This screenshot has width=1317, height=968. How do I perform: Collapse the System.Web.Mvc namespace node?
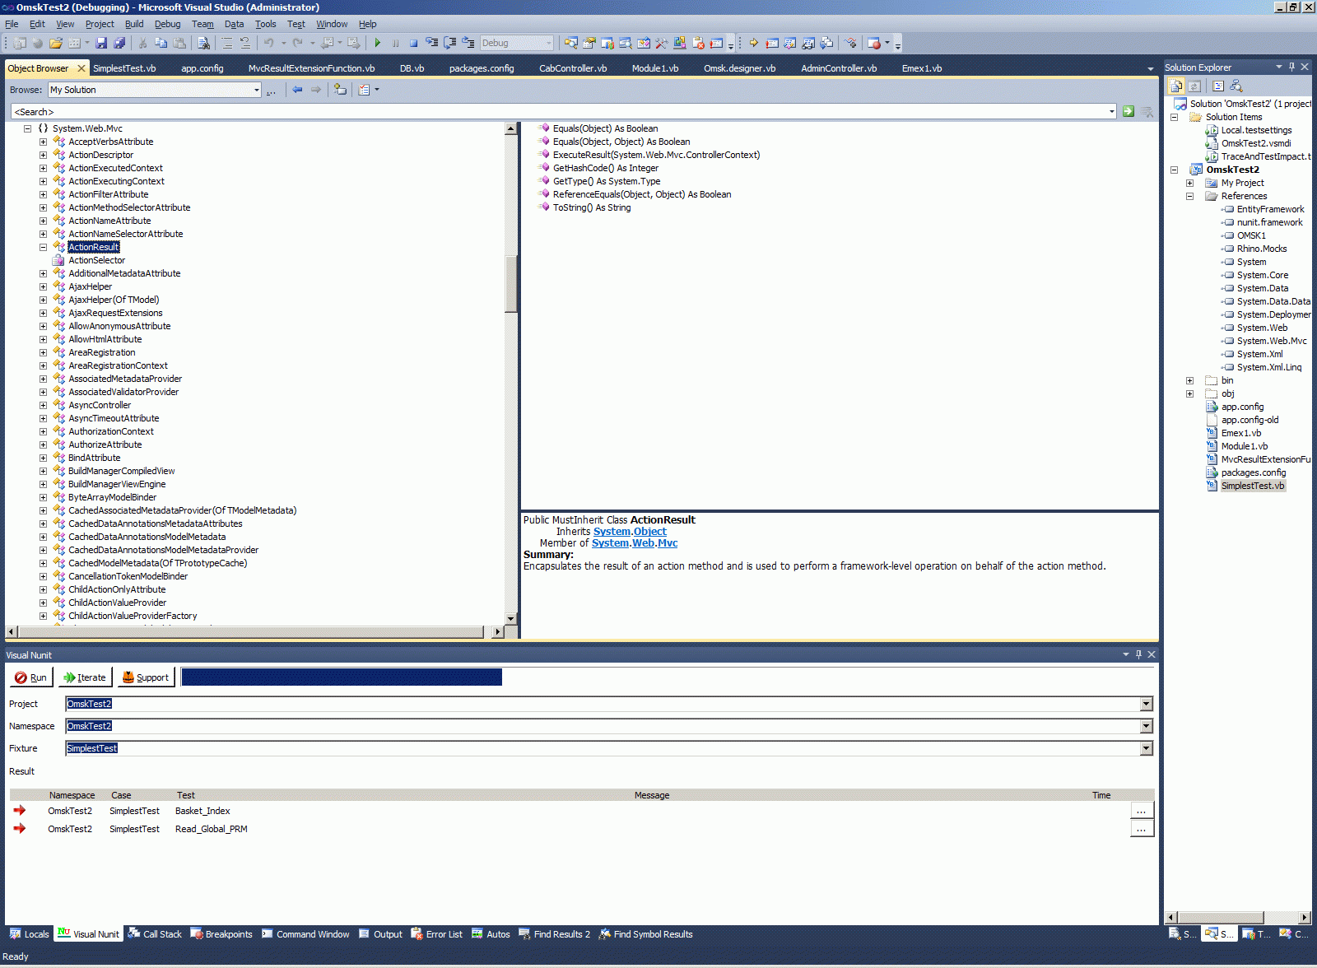point(27,128)
